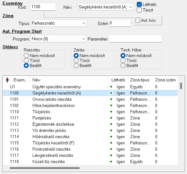Click green diamond in Közeli tűz riasztás row
The height and width of the screenshot is (174, 187).
111,162
